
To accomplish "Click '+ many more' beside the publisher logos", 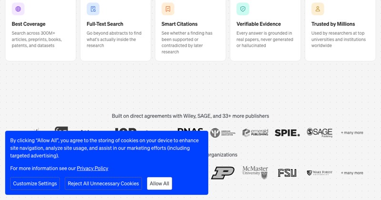I will [352, 133].
